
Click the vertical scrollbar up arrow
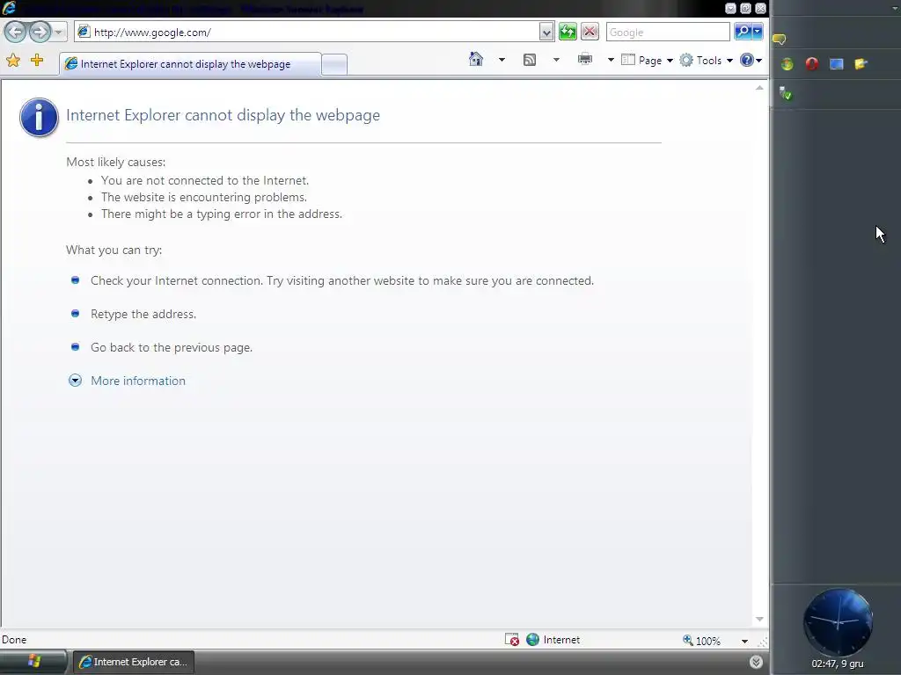[759, 88]
